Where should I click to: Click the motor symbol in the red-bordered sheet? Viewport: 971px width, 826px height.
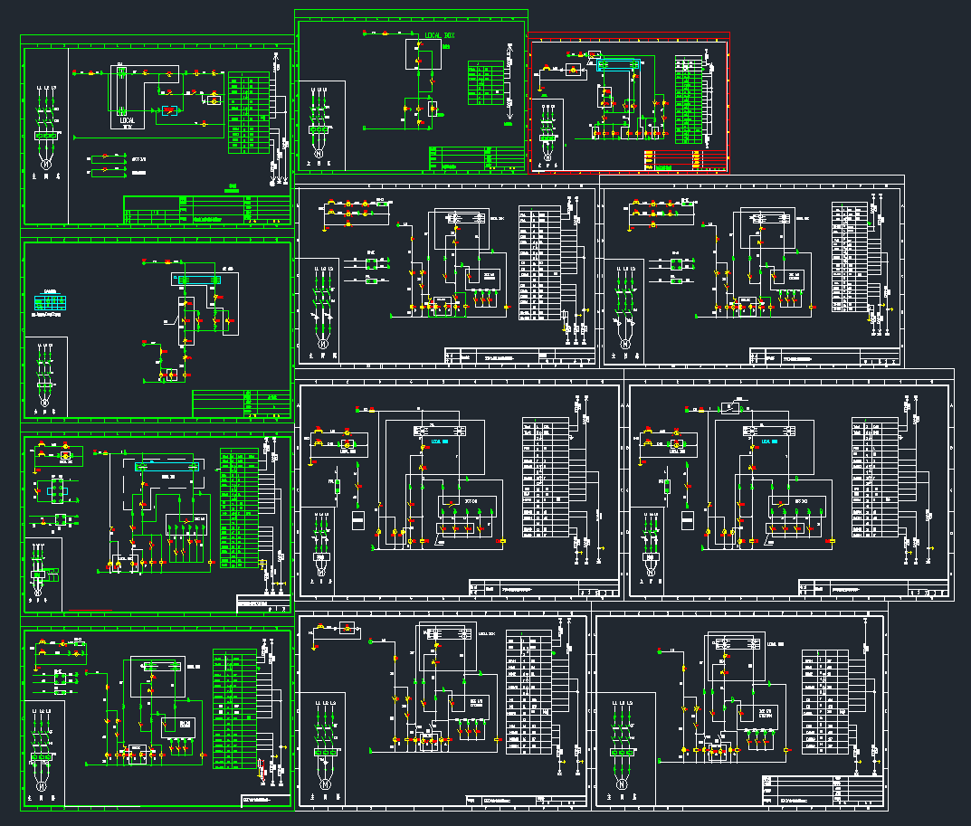pos(547,157)
